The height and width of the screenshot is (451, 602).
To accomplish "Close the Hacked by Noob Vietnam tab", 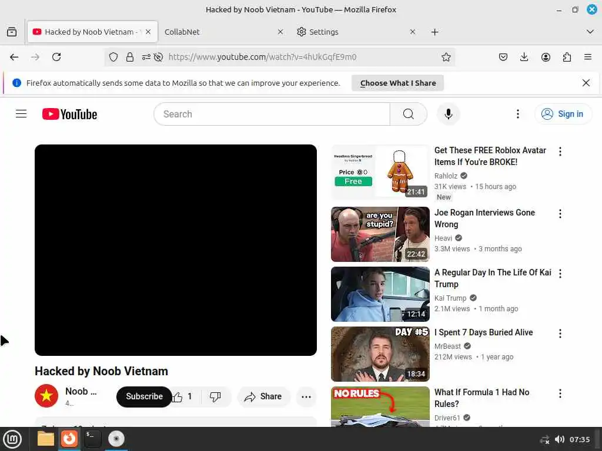I will tap(148, 32).
